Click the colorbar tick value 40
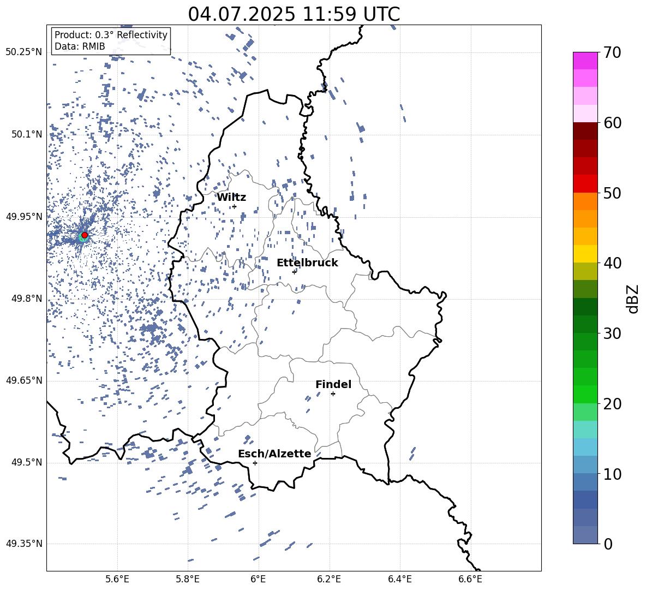The height and width of the screenshot is (590, 646). pos(612,263)
